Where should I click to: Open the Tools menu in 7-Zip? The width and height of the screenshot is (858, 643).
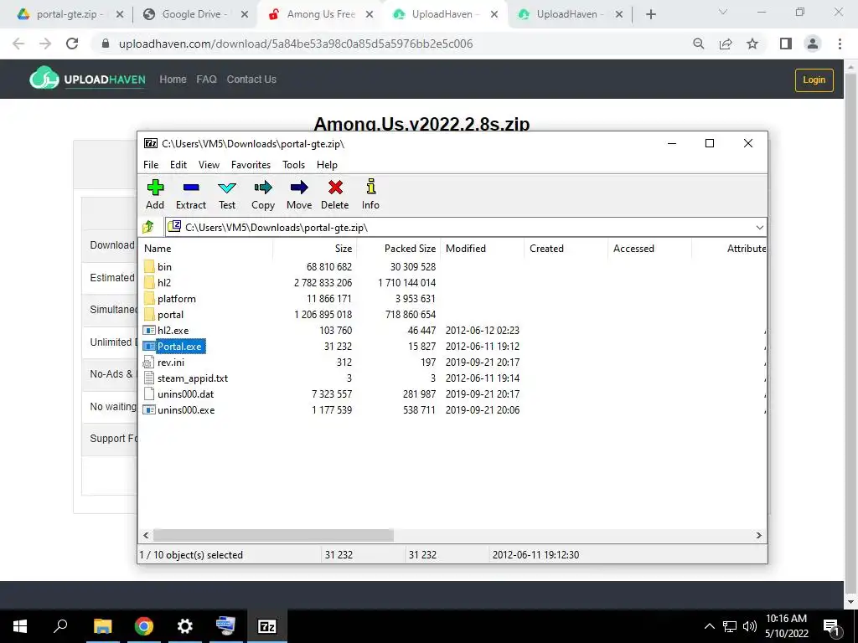(x=294, y=165)
